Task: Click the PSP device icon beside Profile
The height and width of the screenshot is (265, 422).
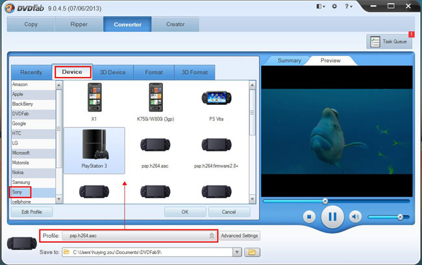Action: click(x=22, y=243)
